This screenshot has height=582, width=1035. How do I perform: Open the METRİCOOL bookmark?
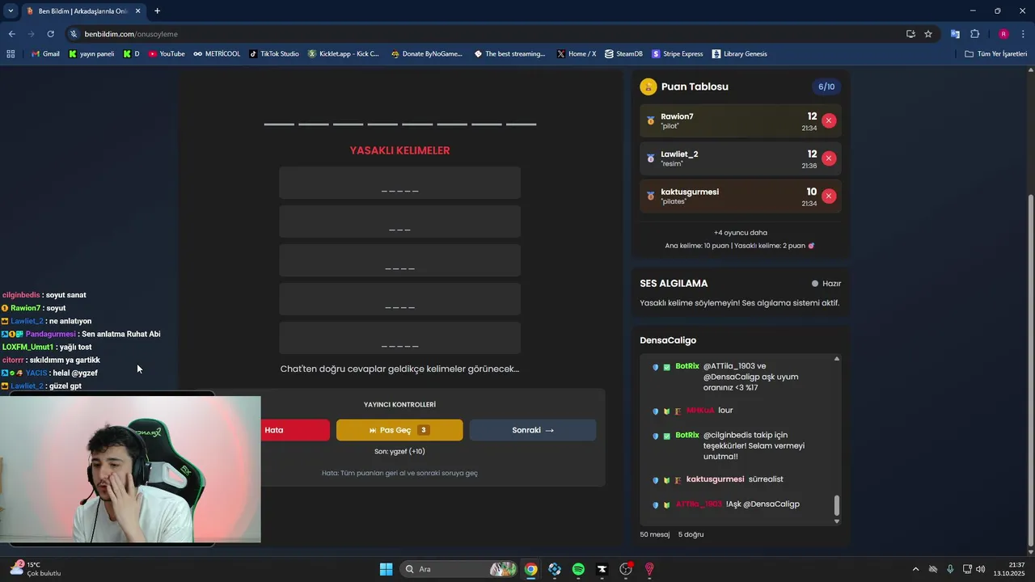pyautogui.click(x=217, y=53)
